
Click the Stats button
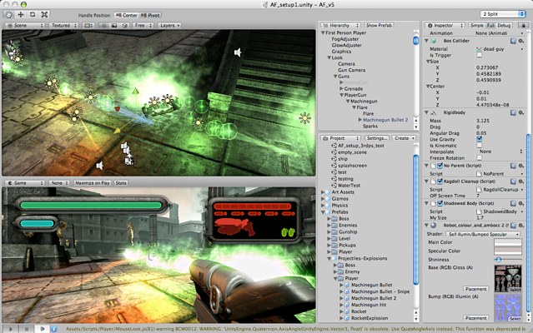[121, 183]
